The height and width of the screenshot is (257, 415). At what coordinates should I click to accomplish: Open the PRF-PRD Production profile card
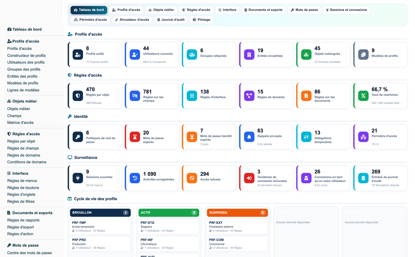pyautogui.click(x=100, y=244)
